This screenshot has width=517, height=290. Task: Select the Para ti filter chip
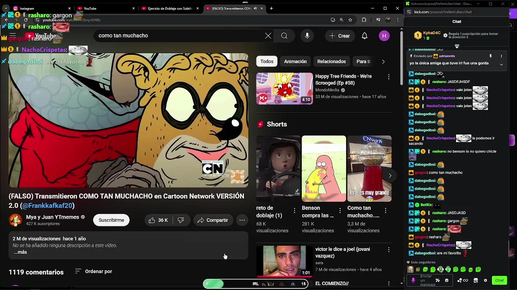pyautogui.click(x=363, y=61)
